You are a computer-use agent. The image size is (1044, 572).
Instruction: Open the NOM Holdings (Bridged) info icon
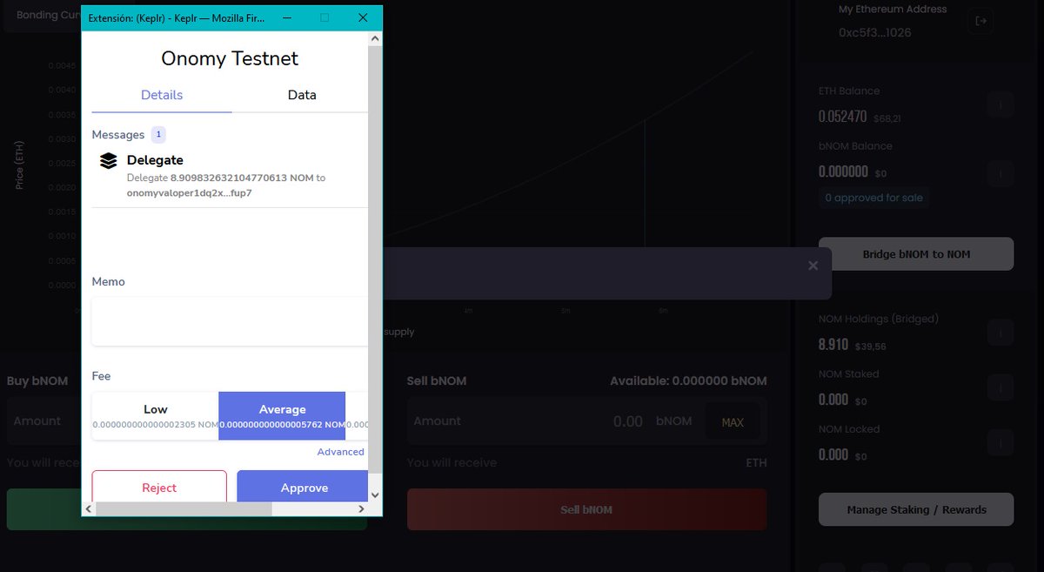pyautogui.click(x=1000, y=333)
